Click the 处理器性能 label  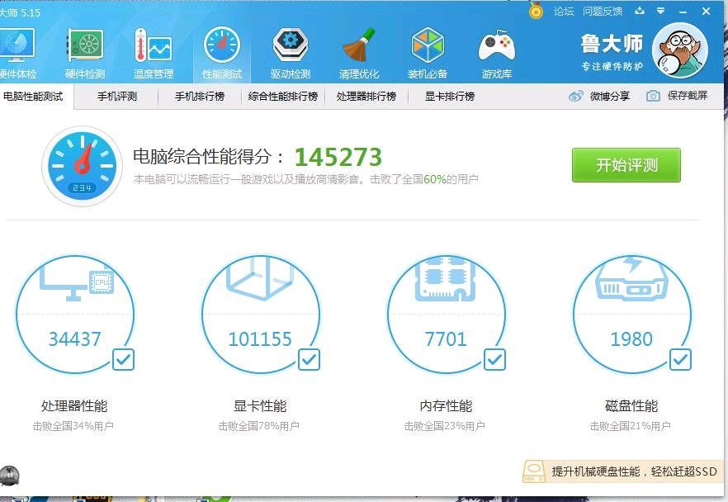pyautogui.click(x=74, y=406)
